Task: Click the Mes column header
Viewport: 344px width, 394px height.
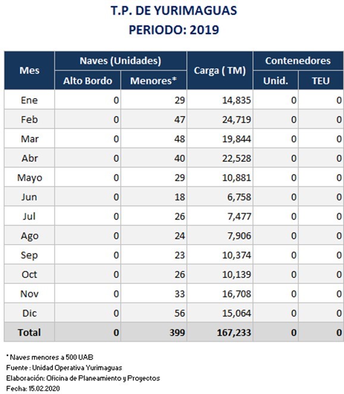Action: click(x=29, y=70)
